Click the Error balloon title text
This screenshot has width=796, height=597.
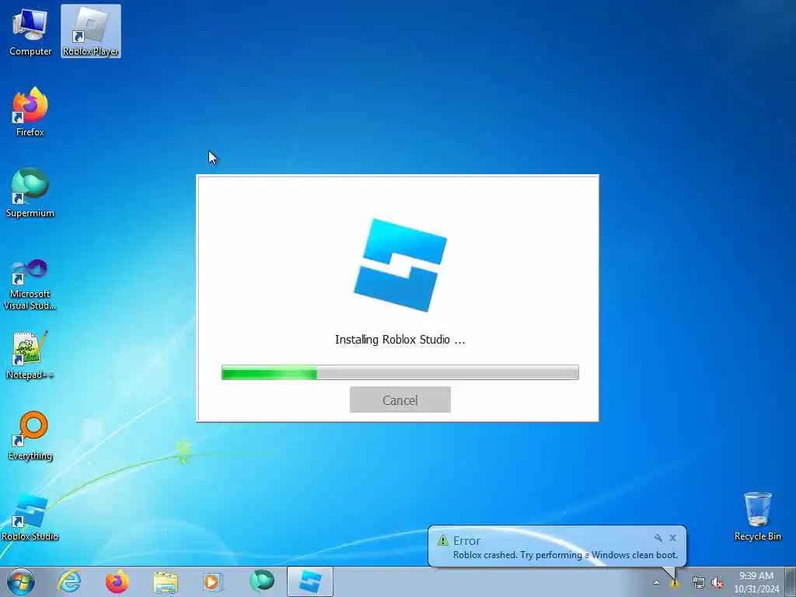coord(466,541)
